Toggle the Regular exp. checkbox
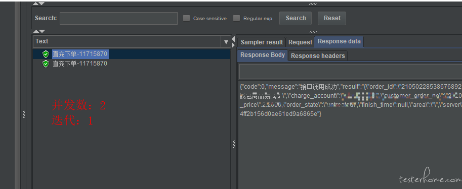 pyautogui.click(x=236, y=18)
